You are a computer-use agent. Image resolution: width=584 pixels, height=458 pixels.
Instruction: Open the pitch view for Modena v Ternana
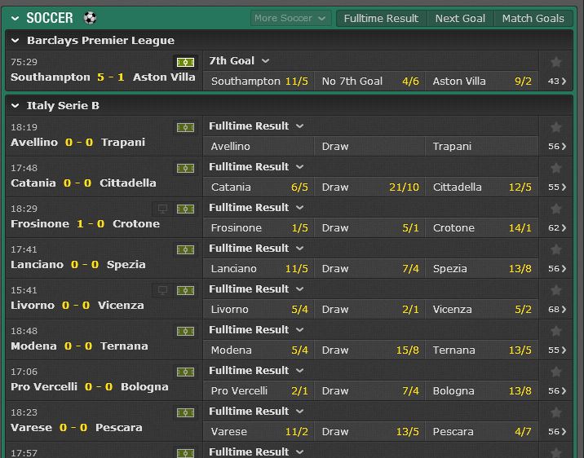(x=185, y=331)
